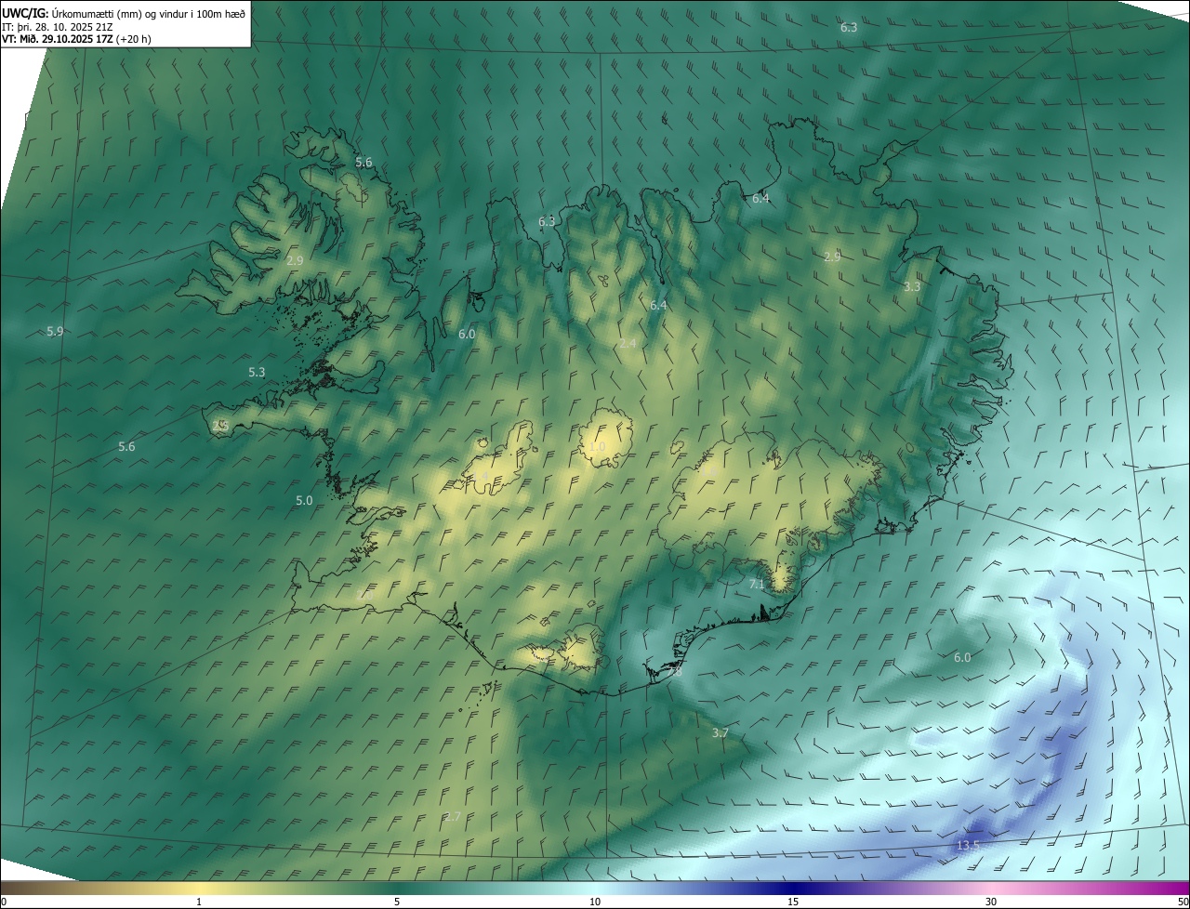Click the 2.5 value on Snæfellsnes peninsula tip
This screenshot has width=1190, height=909.
[220, 425]
